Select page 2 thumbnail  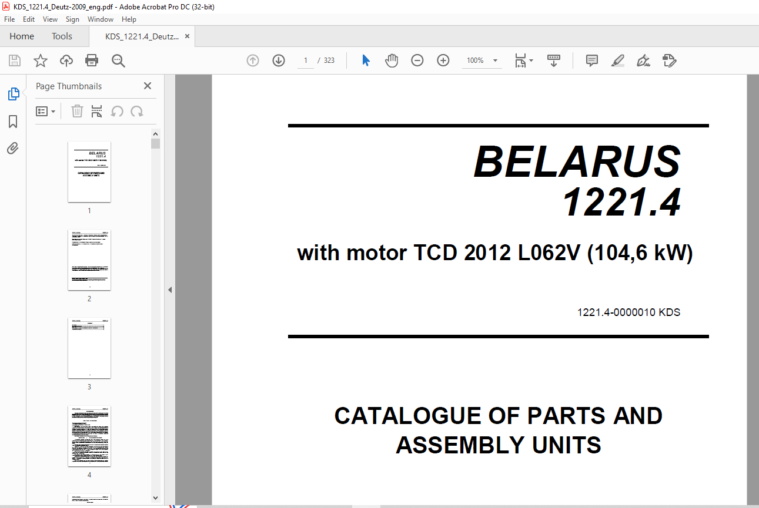click(89, 260)
